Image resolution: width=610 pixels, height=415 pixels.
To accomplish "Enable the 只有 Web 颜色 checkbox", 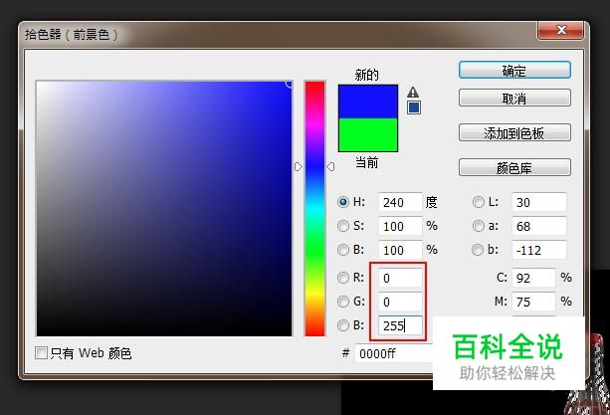I will [41, 352].
